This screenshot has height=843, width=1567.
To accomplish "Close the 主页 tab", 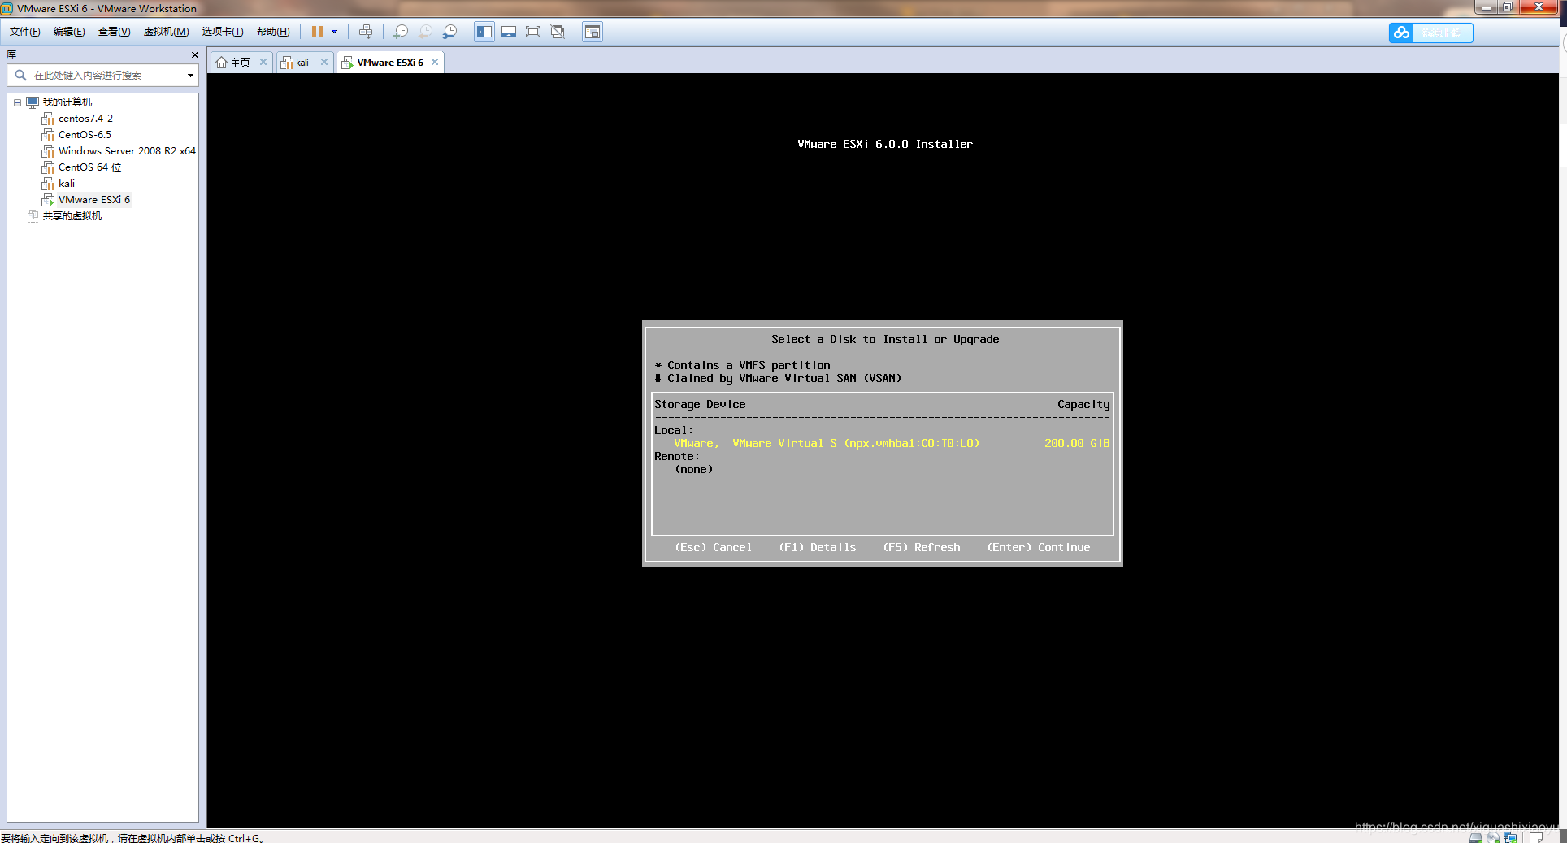I will point(263,62).
